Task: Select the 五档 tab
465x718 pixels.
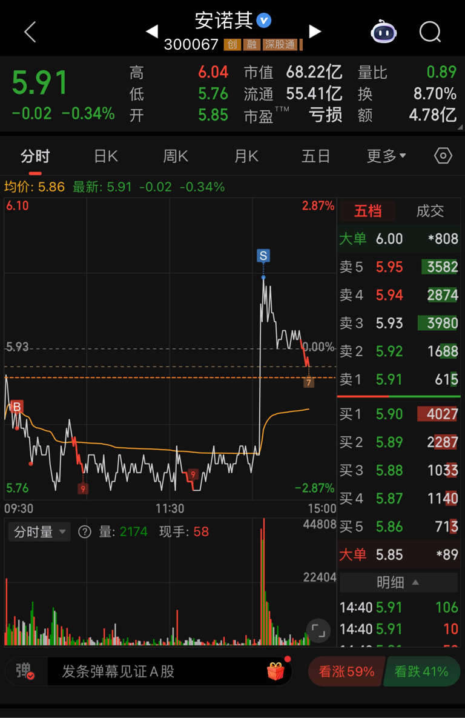Action: point(368,211)
